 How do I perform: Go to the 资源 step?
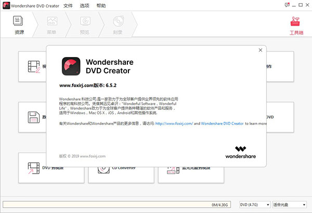tap(19, 24)
